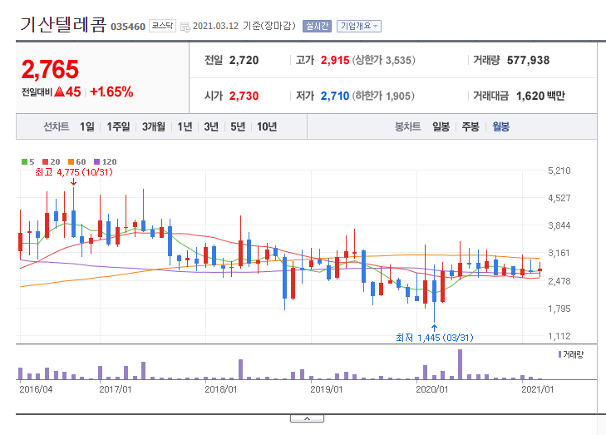Click the +1.65% change value
The height and width of the screenshot is (435, 606).
coord(111,92)
